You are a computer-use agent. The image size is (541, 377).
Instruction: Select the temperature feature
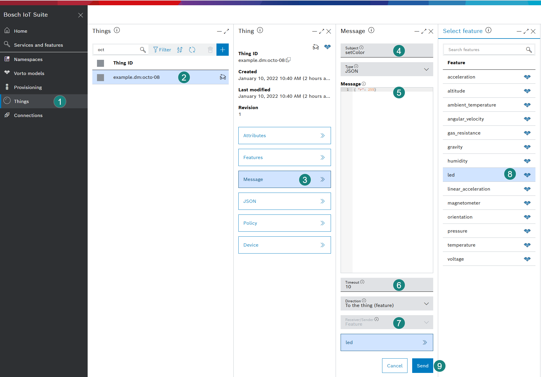[489, 245]
